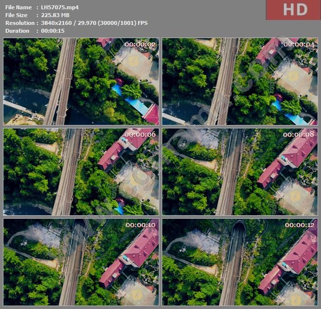Open the first thumbnail with the blue pool
Screen dimensions: 321x309
pos(81,82)
